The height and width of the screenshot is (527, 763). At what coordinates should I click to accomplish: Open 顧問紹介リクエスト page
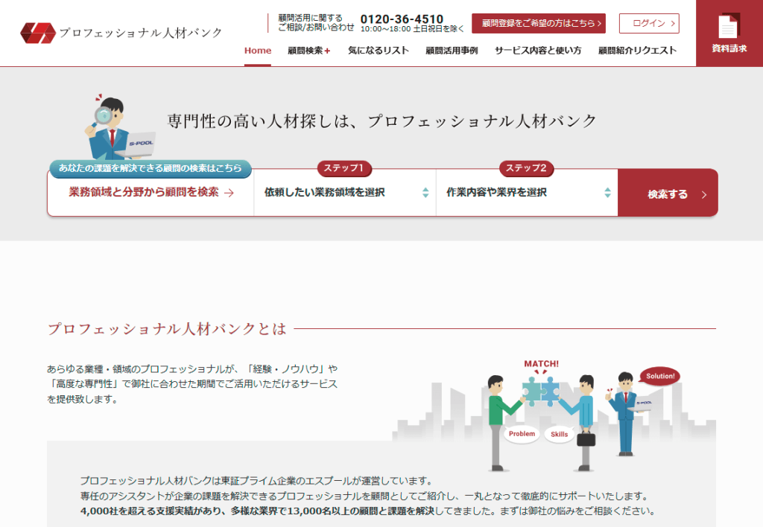[x=637, y=51]
